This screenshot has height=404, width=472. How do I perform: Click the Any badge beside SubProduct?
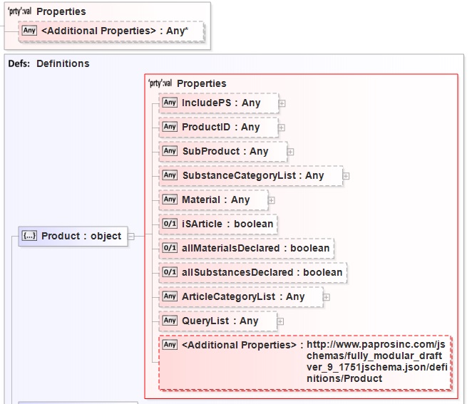170,151
